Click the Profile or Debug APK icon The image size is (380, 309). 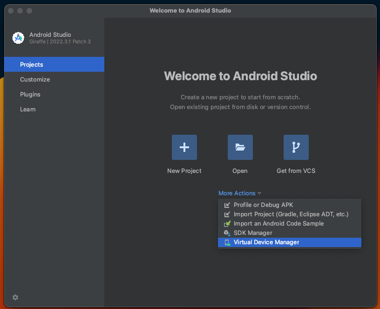pos(227,205)
